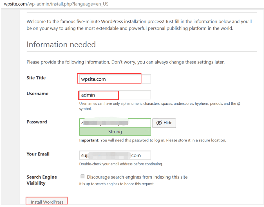Click the Information needed heading
This screenshot has height=207, width=264.
point(61,45)
